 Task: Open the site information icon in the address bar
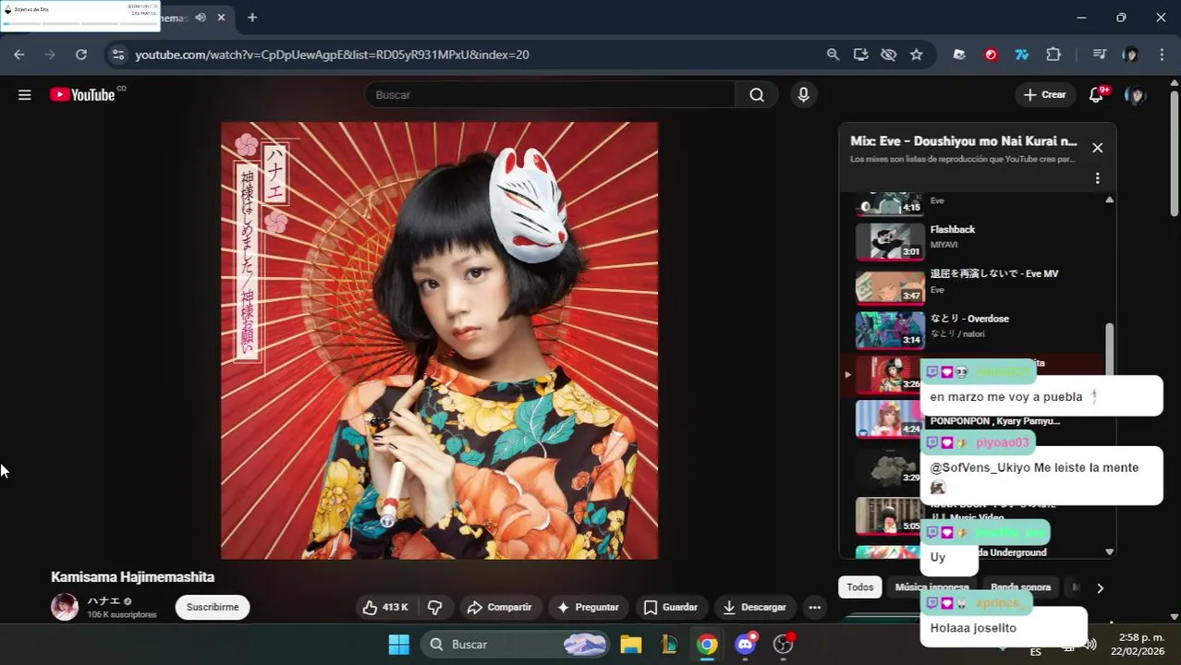(x=117, y=54)
